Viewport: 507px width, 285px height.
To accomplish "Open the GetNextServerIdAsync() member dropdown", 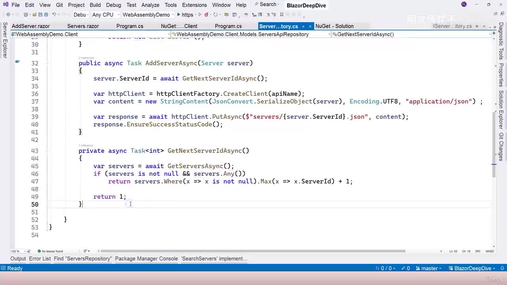I will click(x=411, y=34).
